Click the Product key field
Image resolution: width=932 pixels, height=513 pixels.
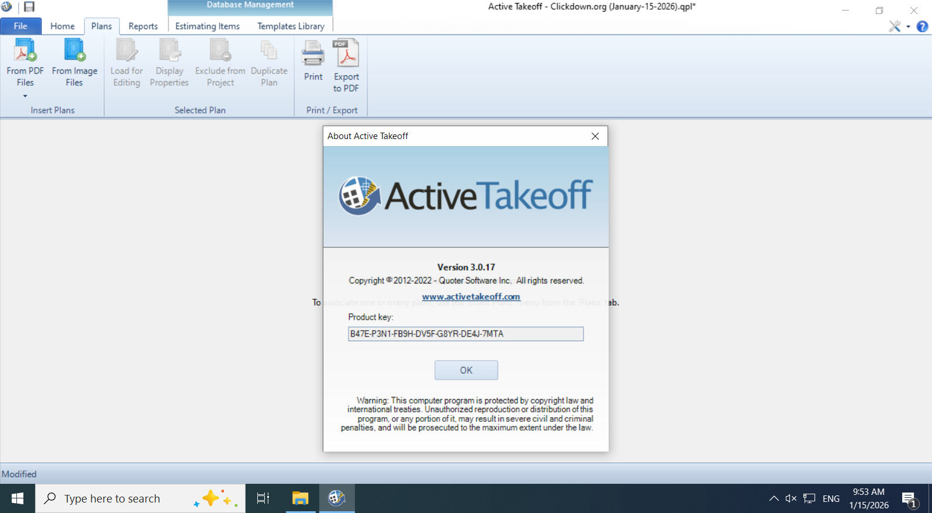(466, 334)
